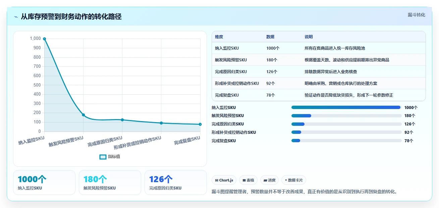Viewport: 439px width, 208px height.
Task: Select table cell 78个
Action: click(271, 95)
